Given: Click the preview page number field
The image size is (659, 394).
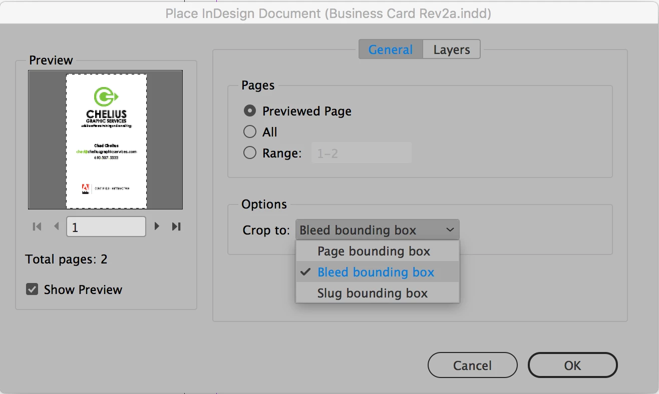Looking at the screenshot, I should [106, 226].
